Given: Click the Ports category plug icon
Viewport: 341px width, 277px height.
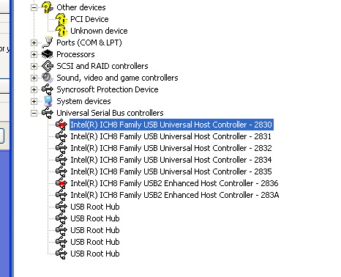Looking at the screenshot, I should (x=48, y=43).
